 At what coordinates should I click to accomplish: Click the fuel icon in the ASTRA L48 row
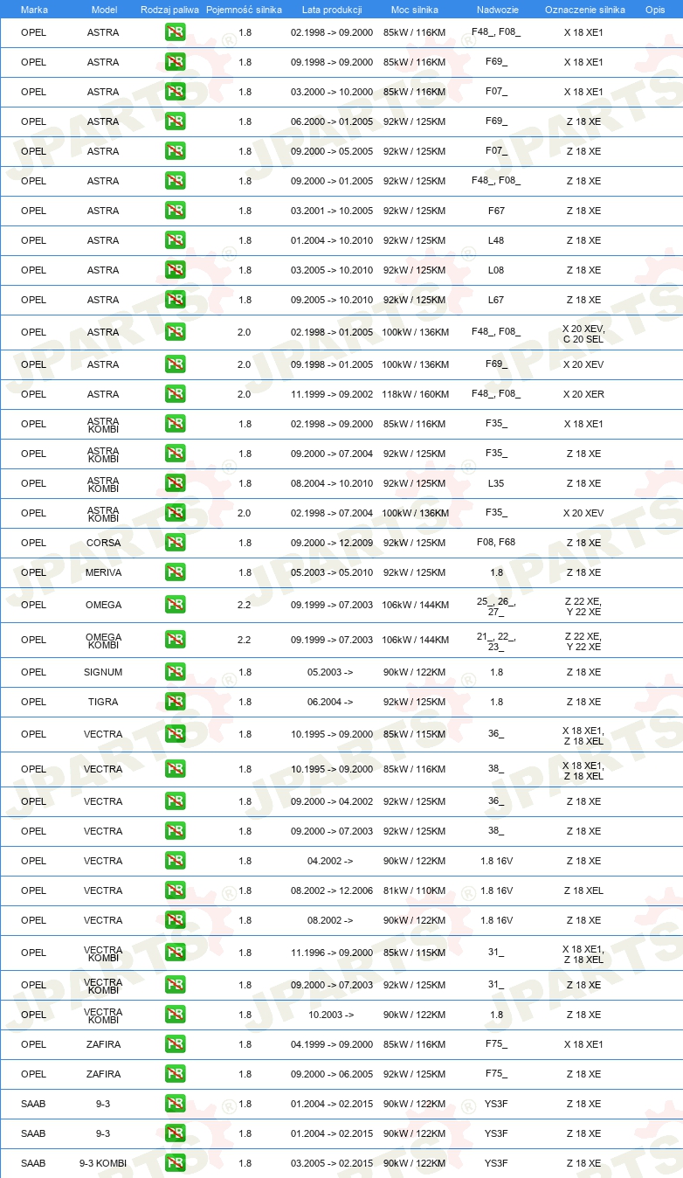coord(175,240)
